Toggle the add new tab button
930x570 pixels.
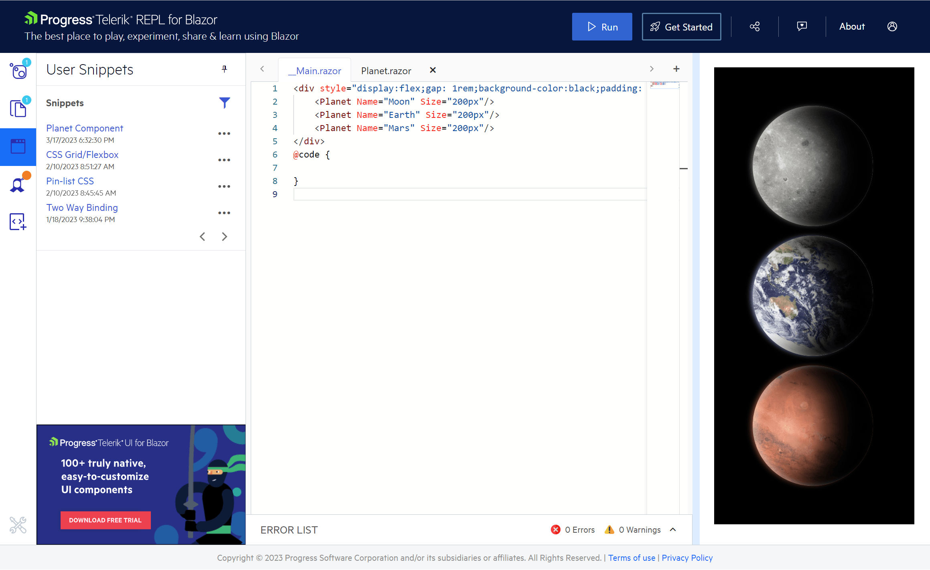[676, 69]
